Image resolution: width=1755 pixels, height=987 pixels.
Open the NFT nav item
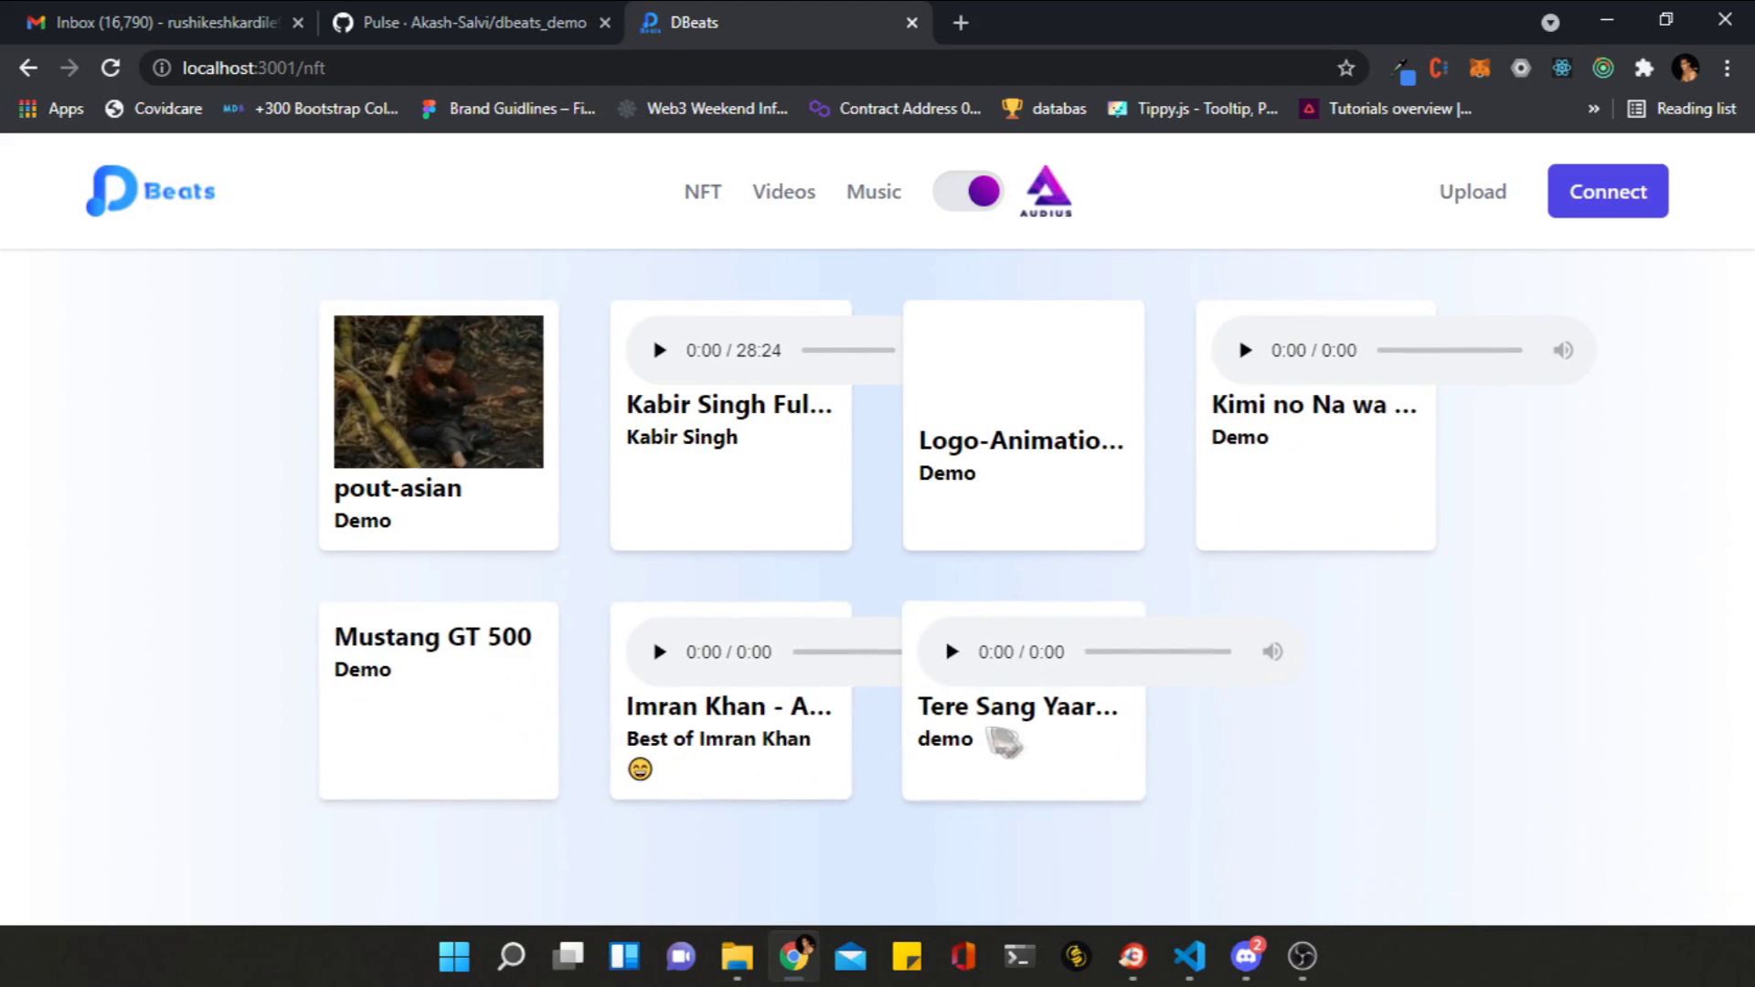(702, 191)
